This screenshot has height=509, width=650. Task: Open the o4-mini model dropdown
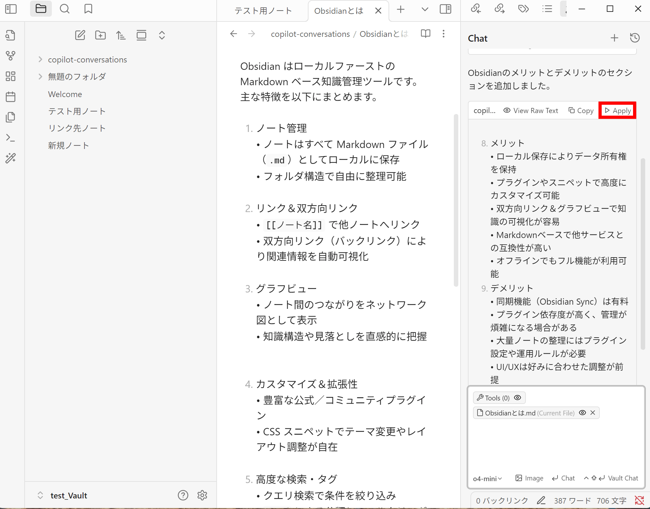[487, 478]
